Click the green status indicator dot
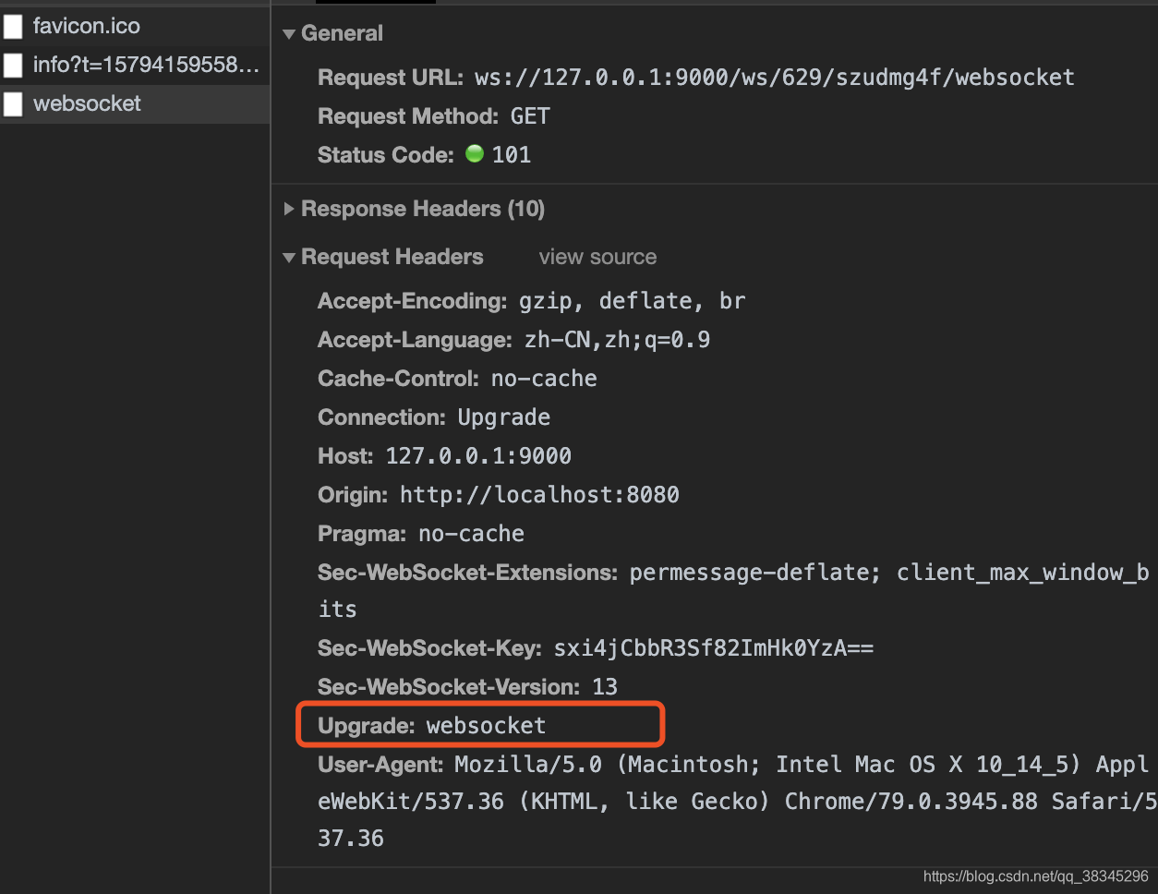This screenshot has height=894, width=1158. click(x=475, y=153)
